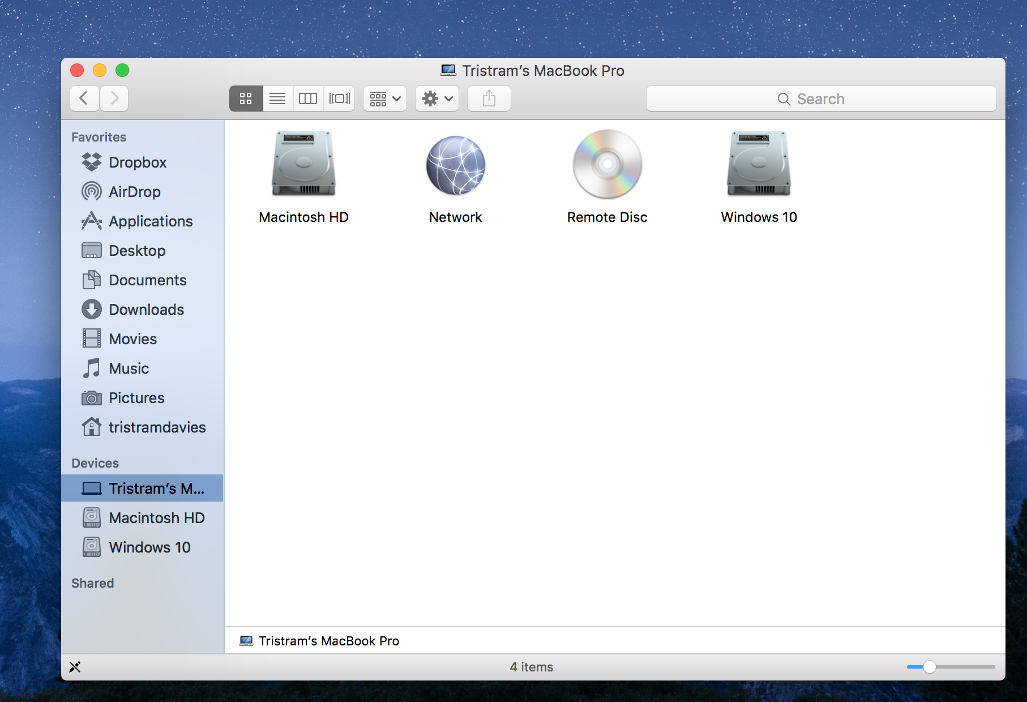The image size is (1027, 702).
Task: Select Macintosh HD in Devices sidebar
Action: pos(142,518)
